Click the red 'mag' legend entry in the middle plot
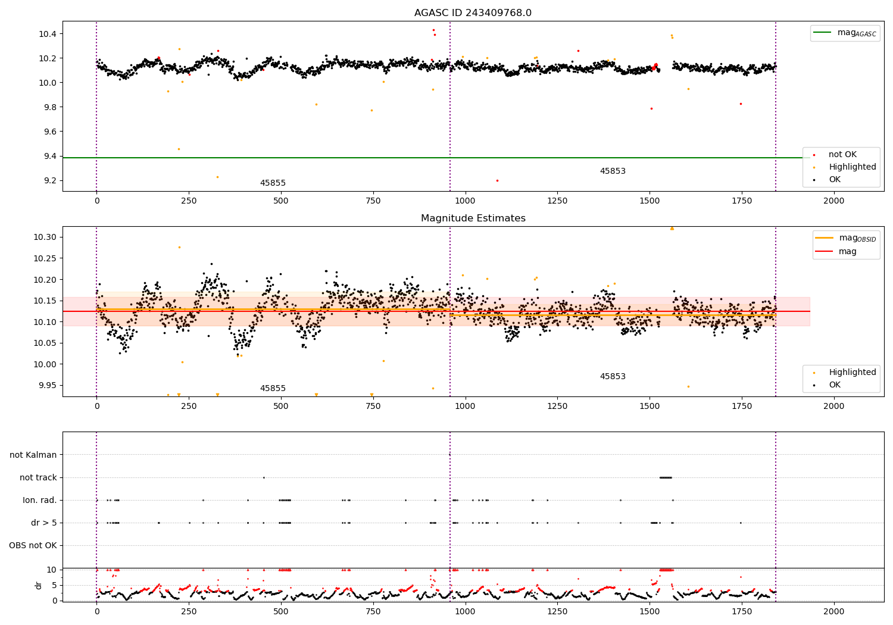Screen dimensions: 893x625 point(836,252)
